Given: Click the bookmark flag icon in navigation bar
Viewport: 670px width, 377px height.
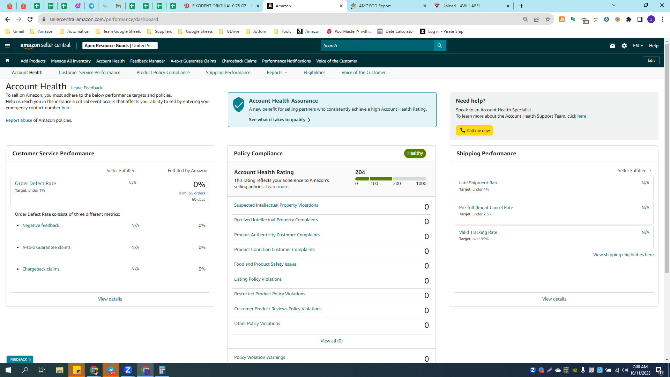Looking at the screenshot, I should tap(7, 61).
